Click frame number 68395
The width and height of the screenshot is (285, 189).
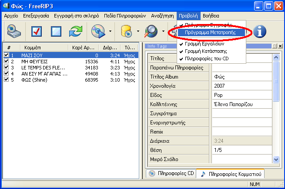pos(91,80)
